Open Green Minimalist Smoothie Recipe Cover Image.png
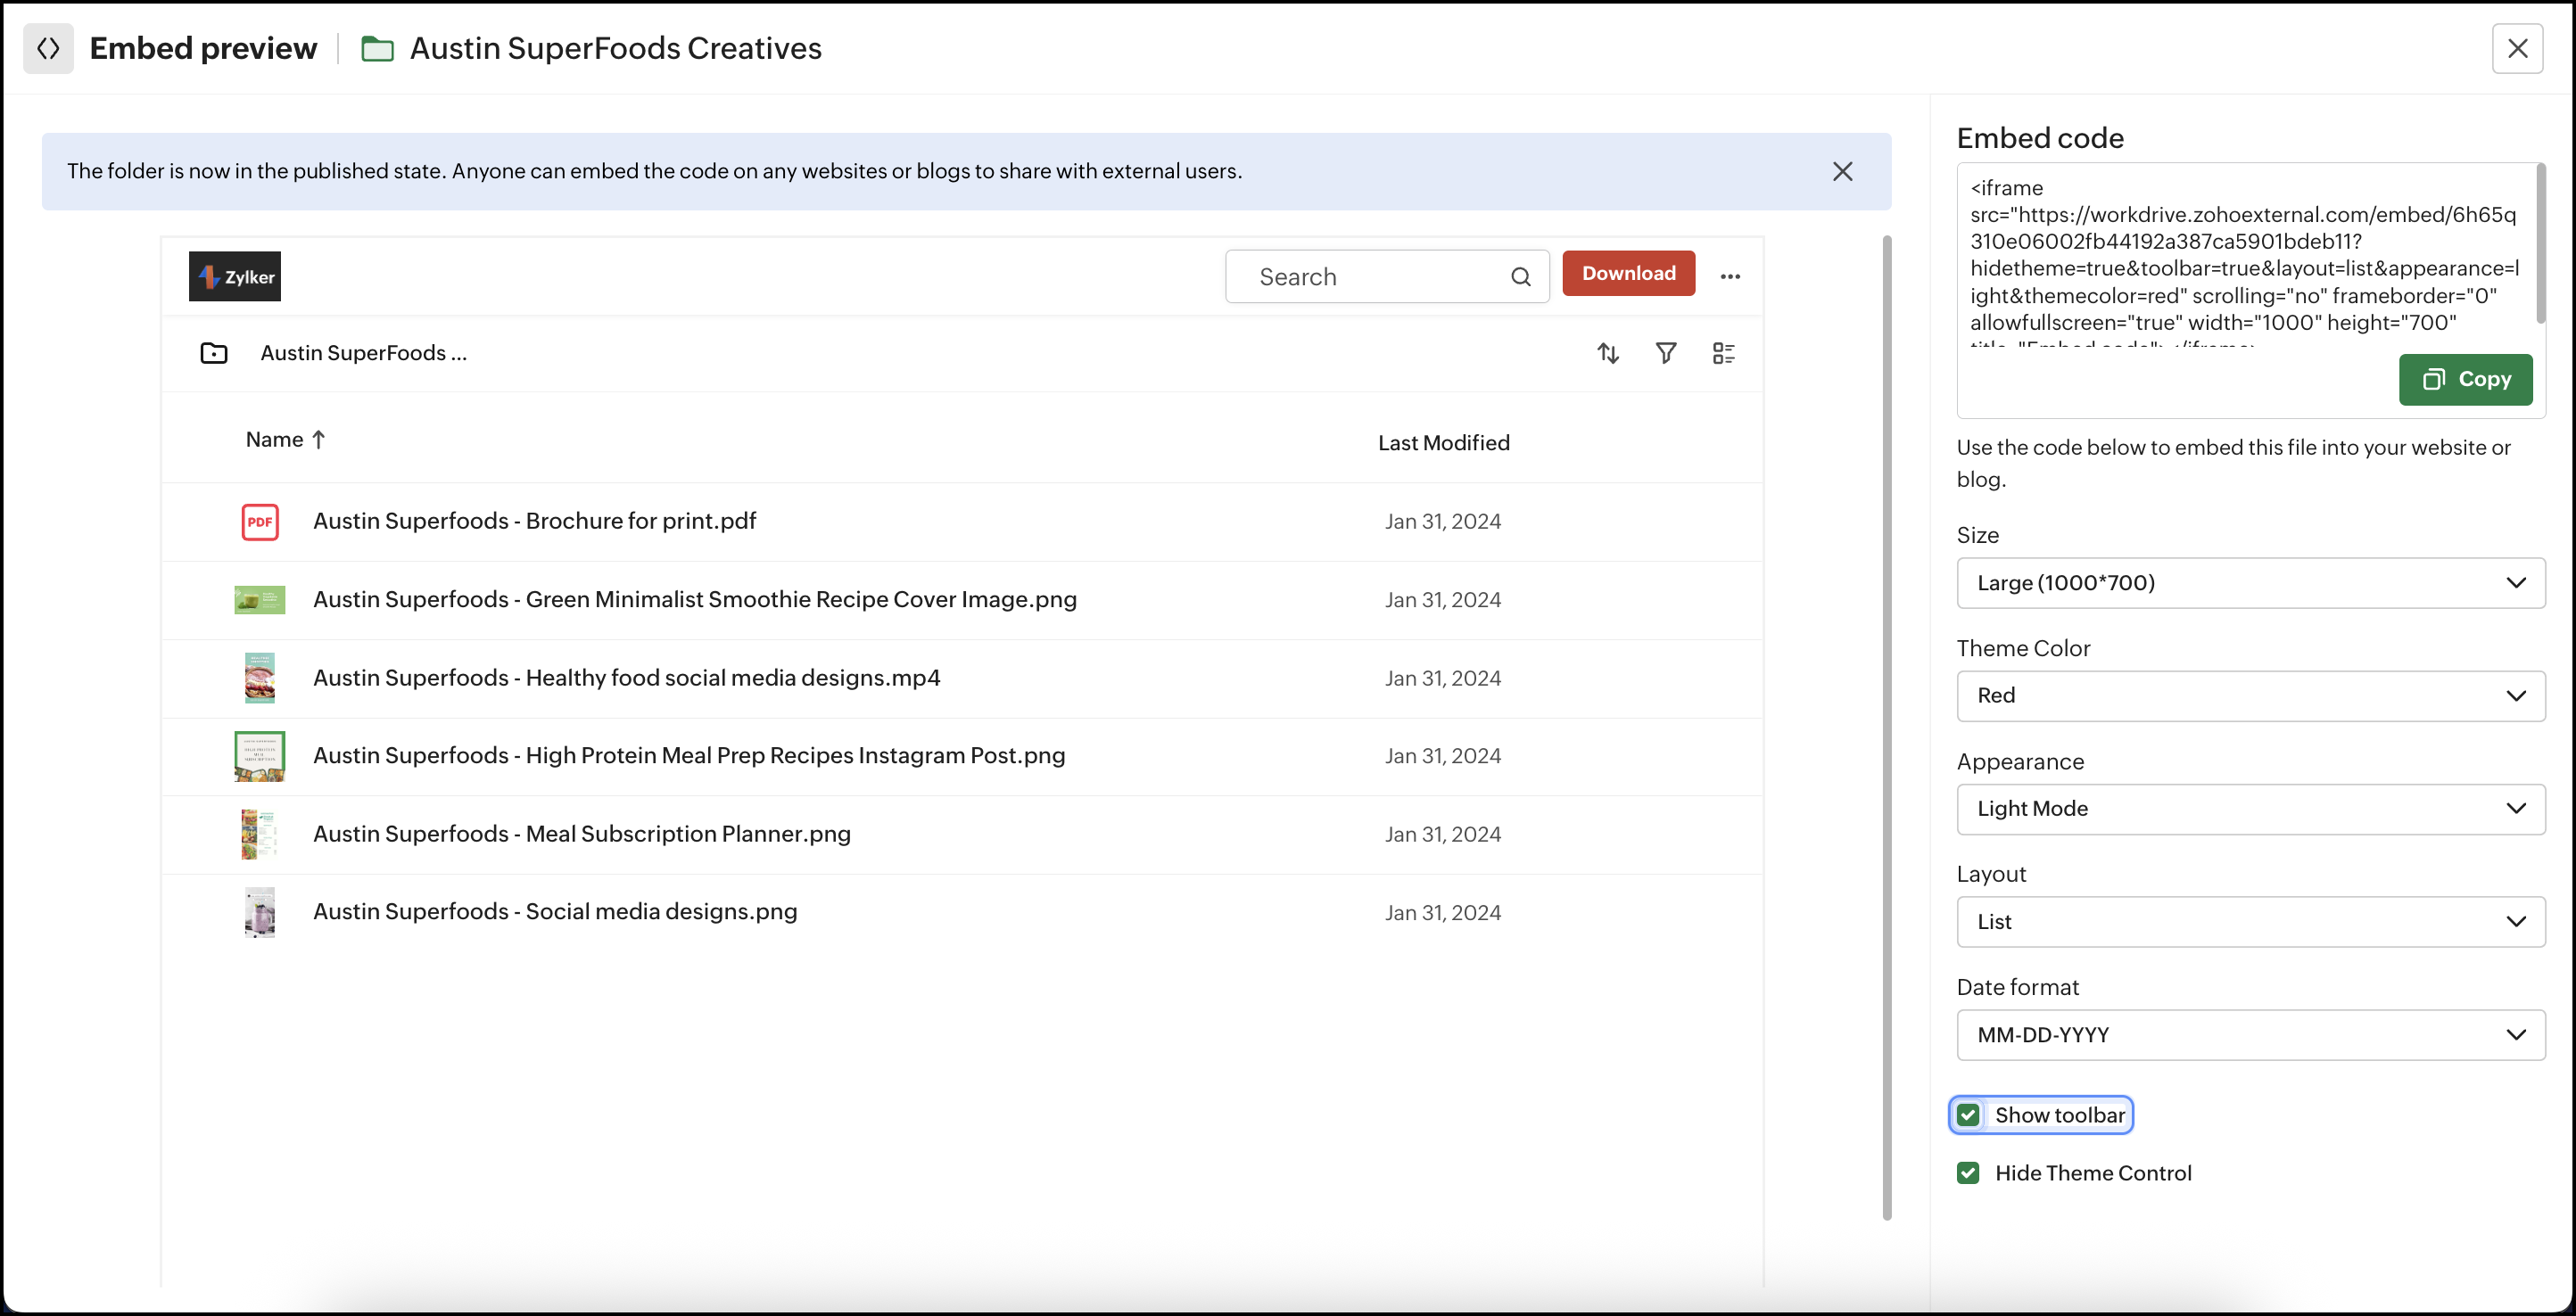 [694, 598]
